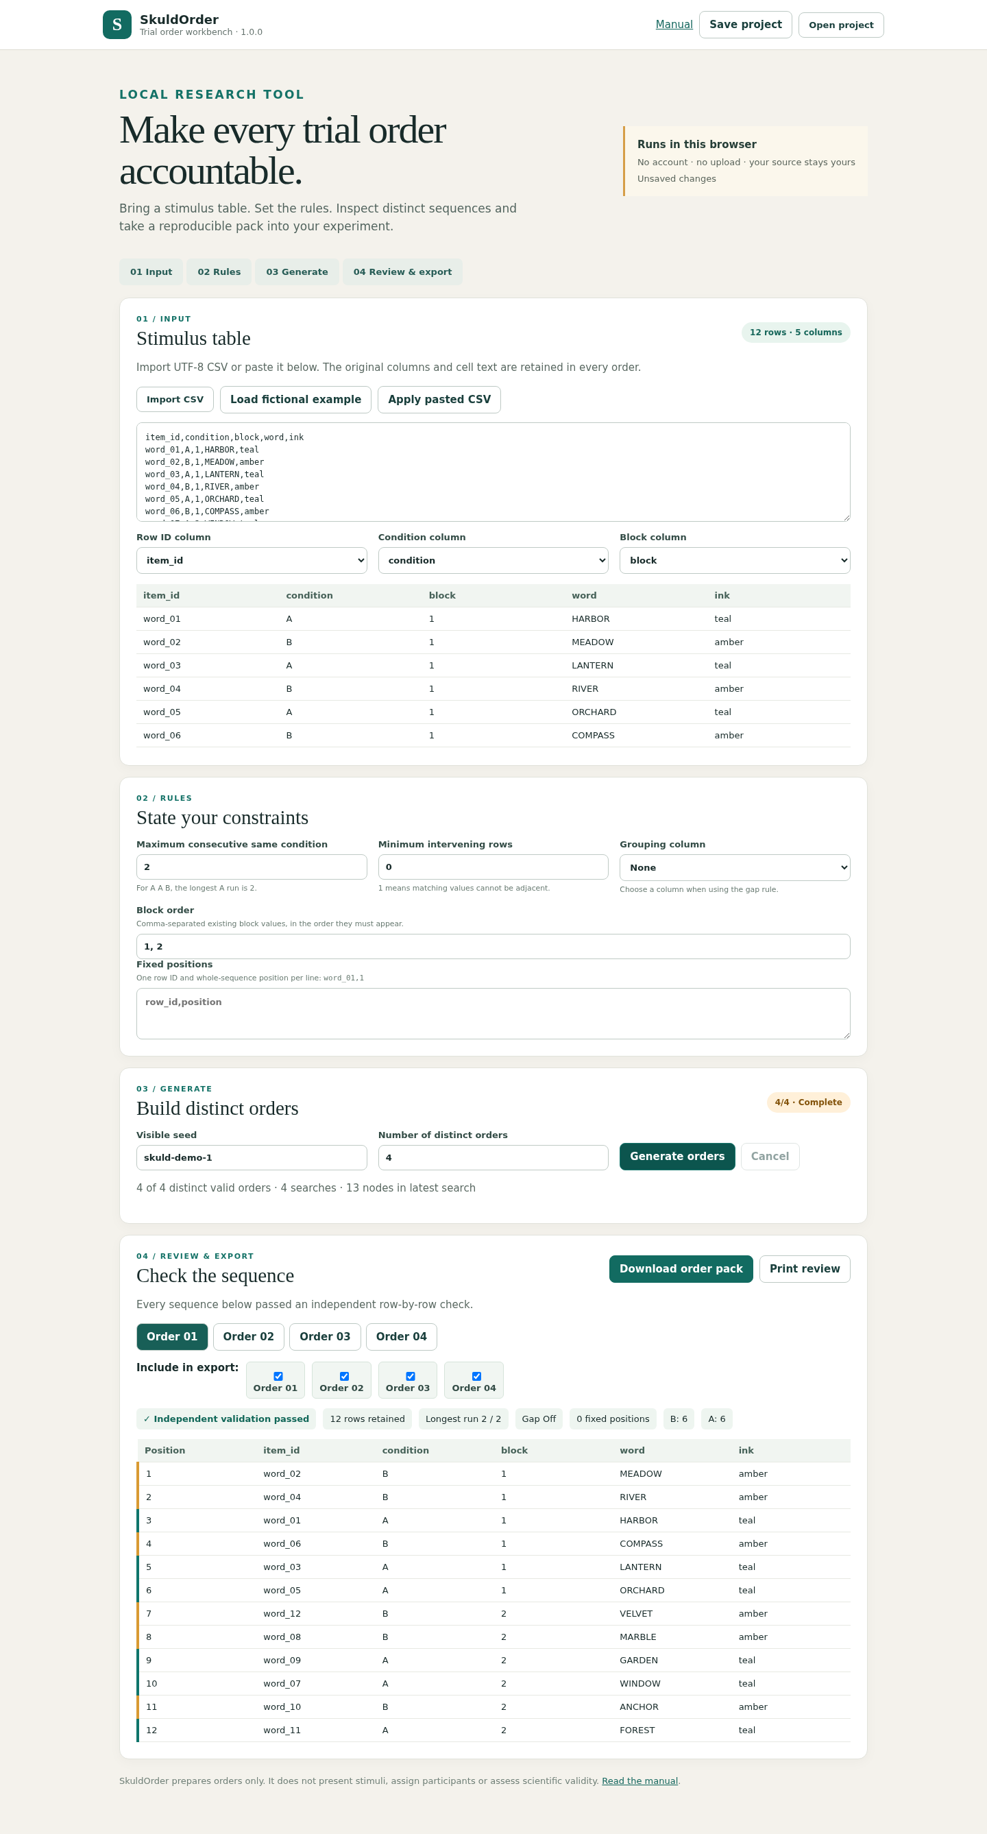Go to 04 Review & export tab
987x1834 pixels.
(403, 272)
